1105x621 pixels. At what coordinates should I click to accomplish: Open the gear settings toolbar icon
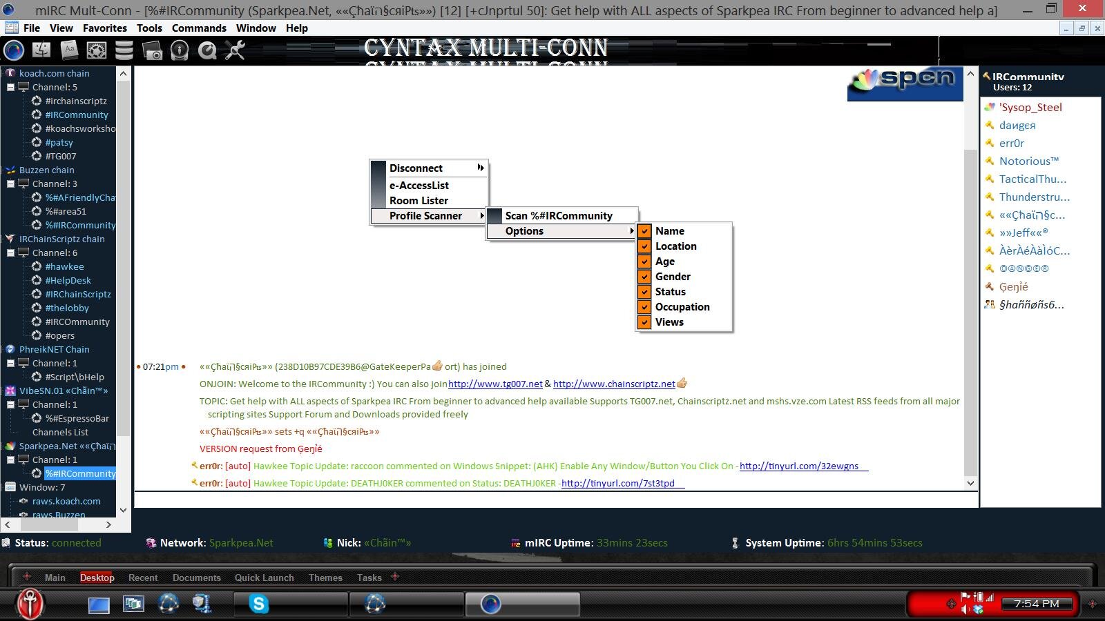(x=97, y=50)
